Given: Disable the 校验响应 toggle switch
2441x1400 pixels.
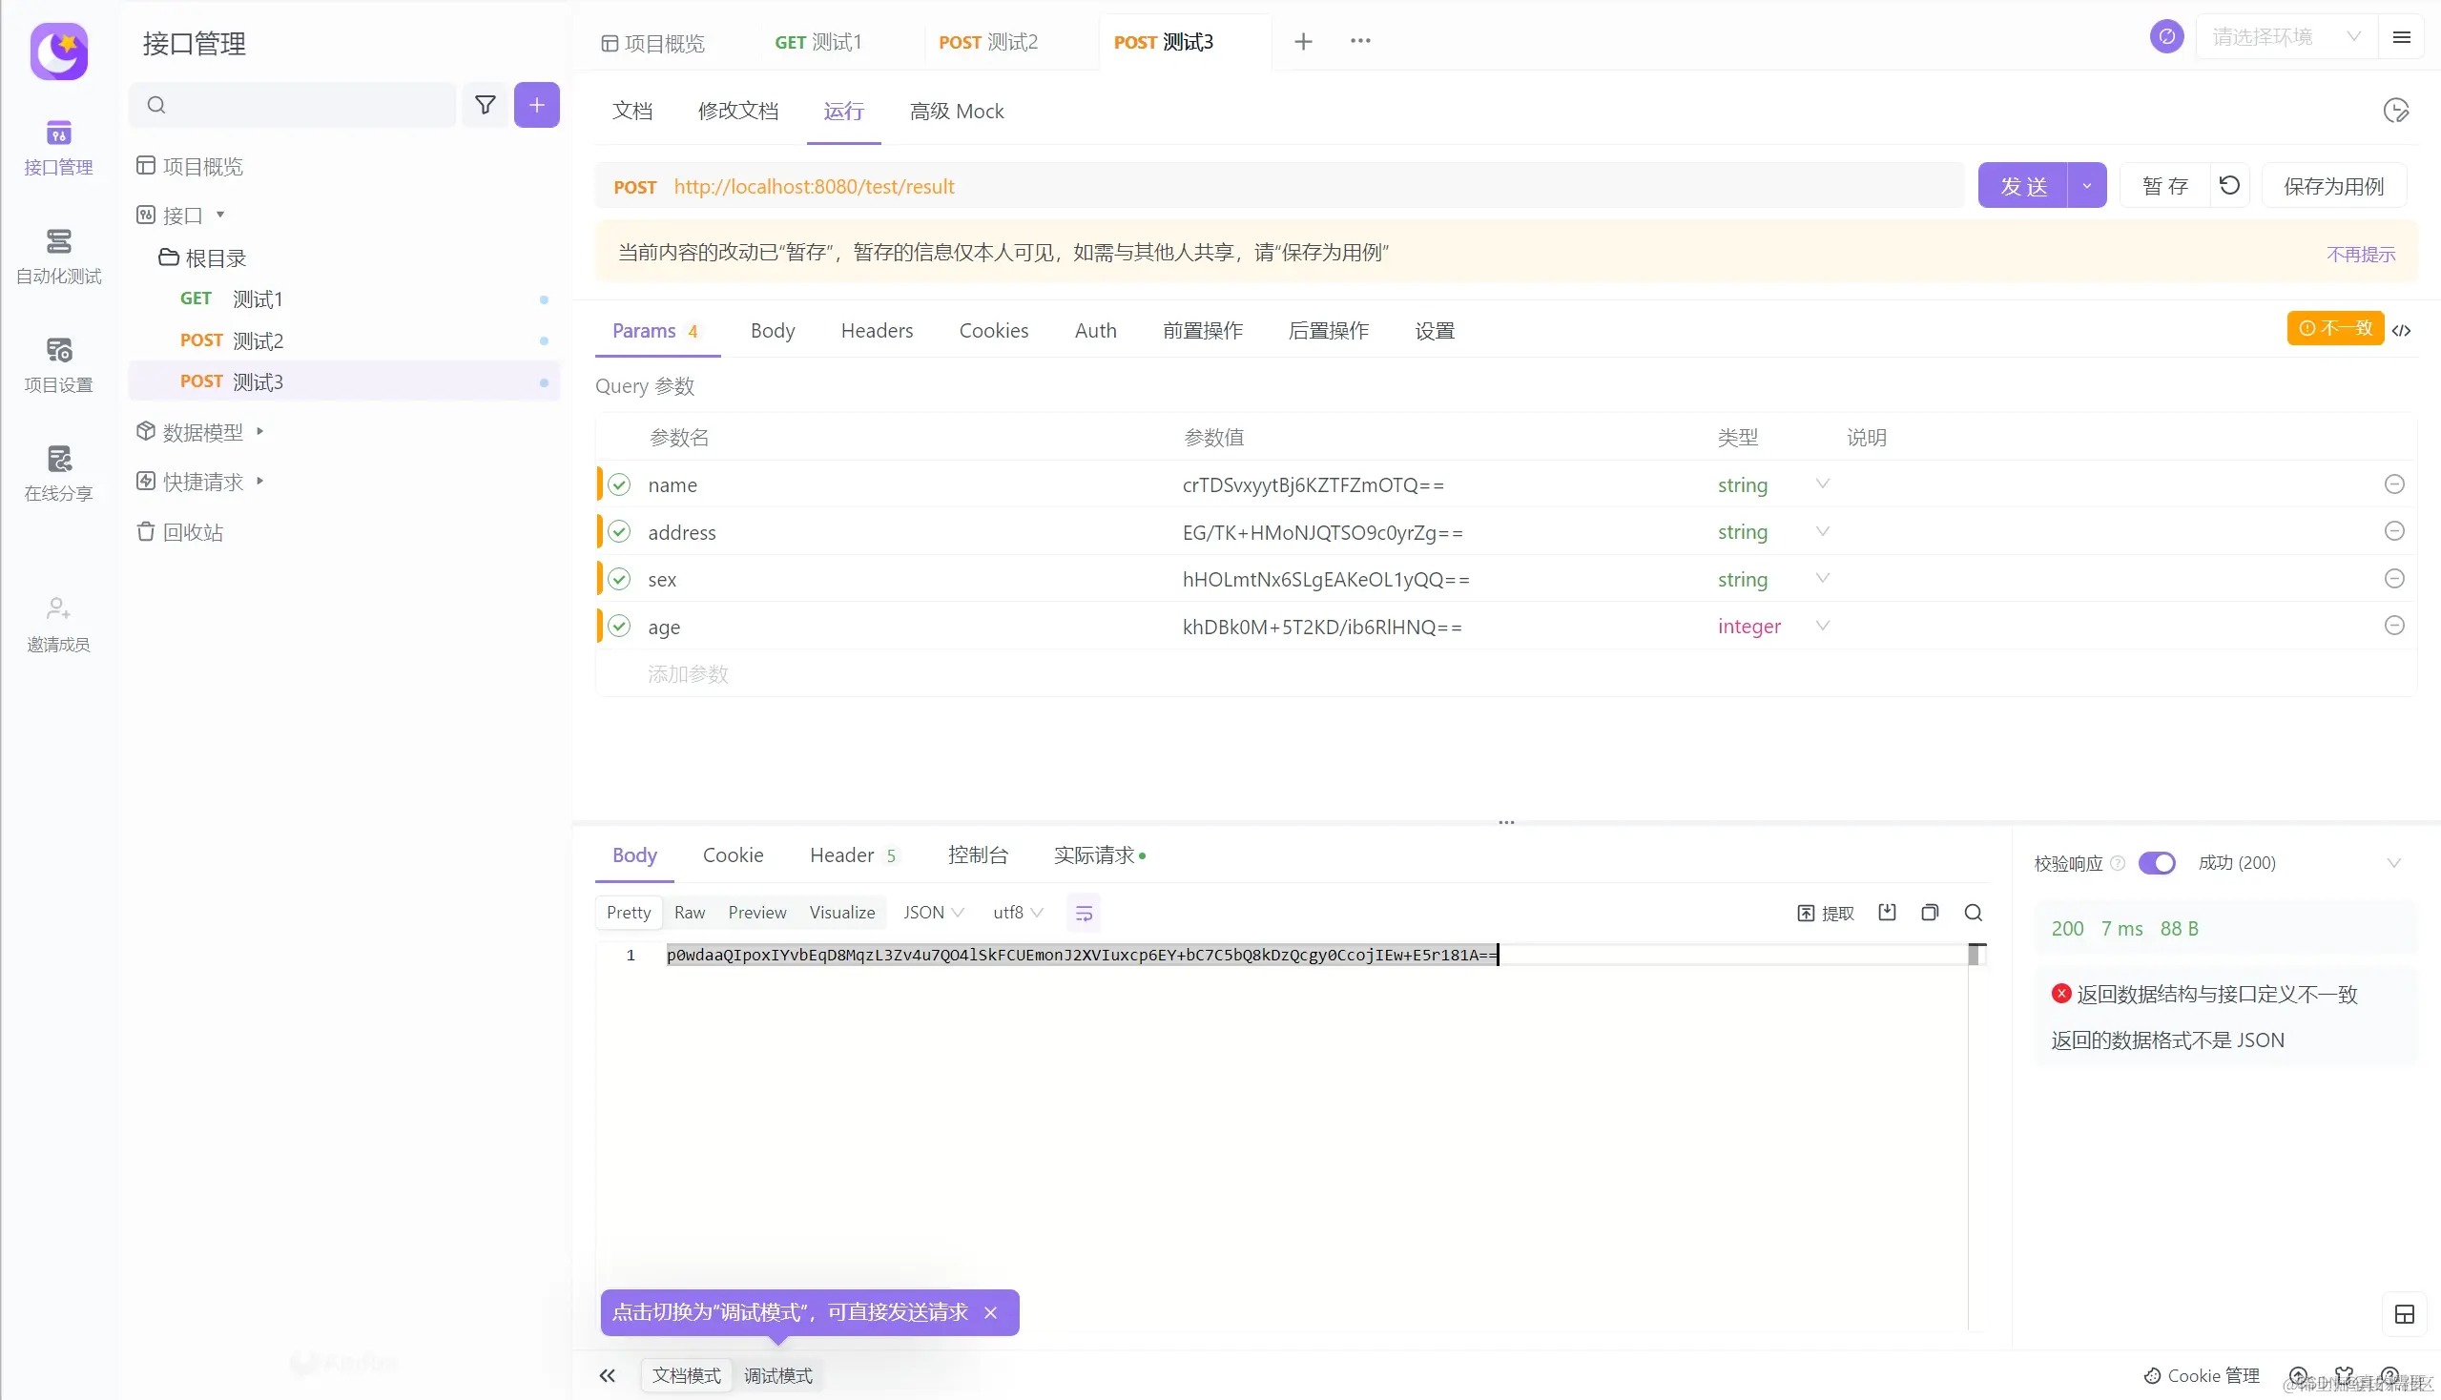Looking at the screenshot, I should click(x=2157, y=862).
